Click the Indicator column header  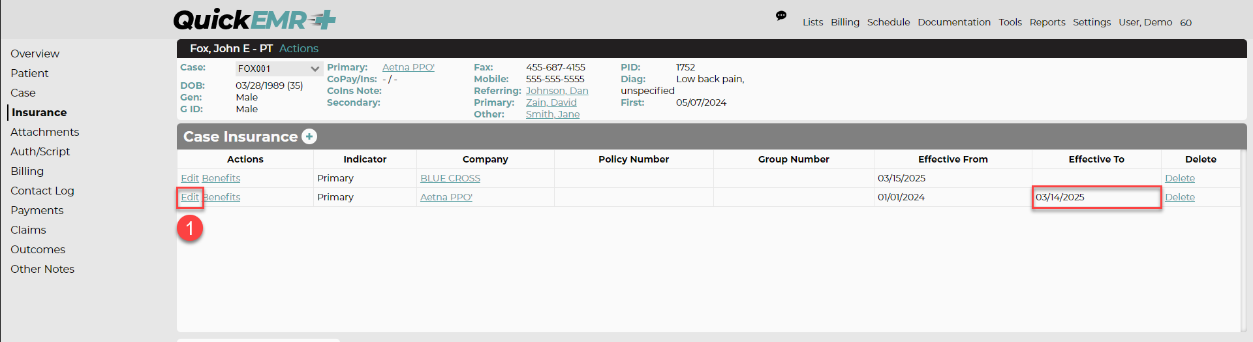point(365,159)
